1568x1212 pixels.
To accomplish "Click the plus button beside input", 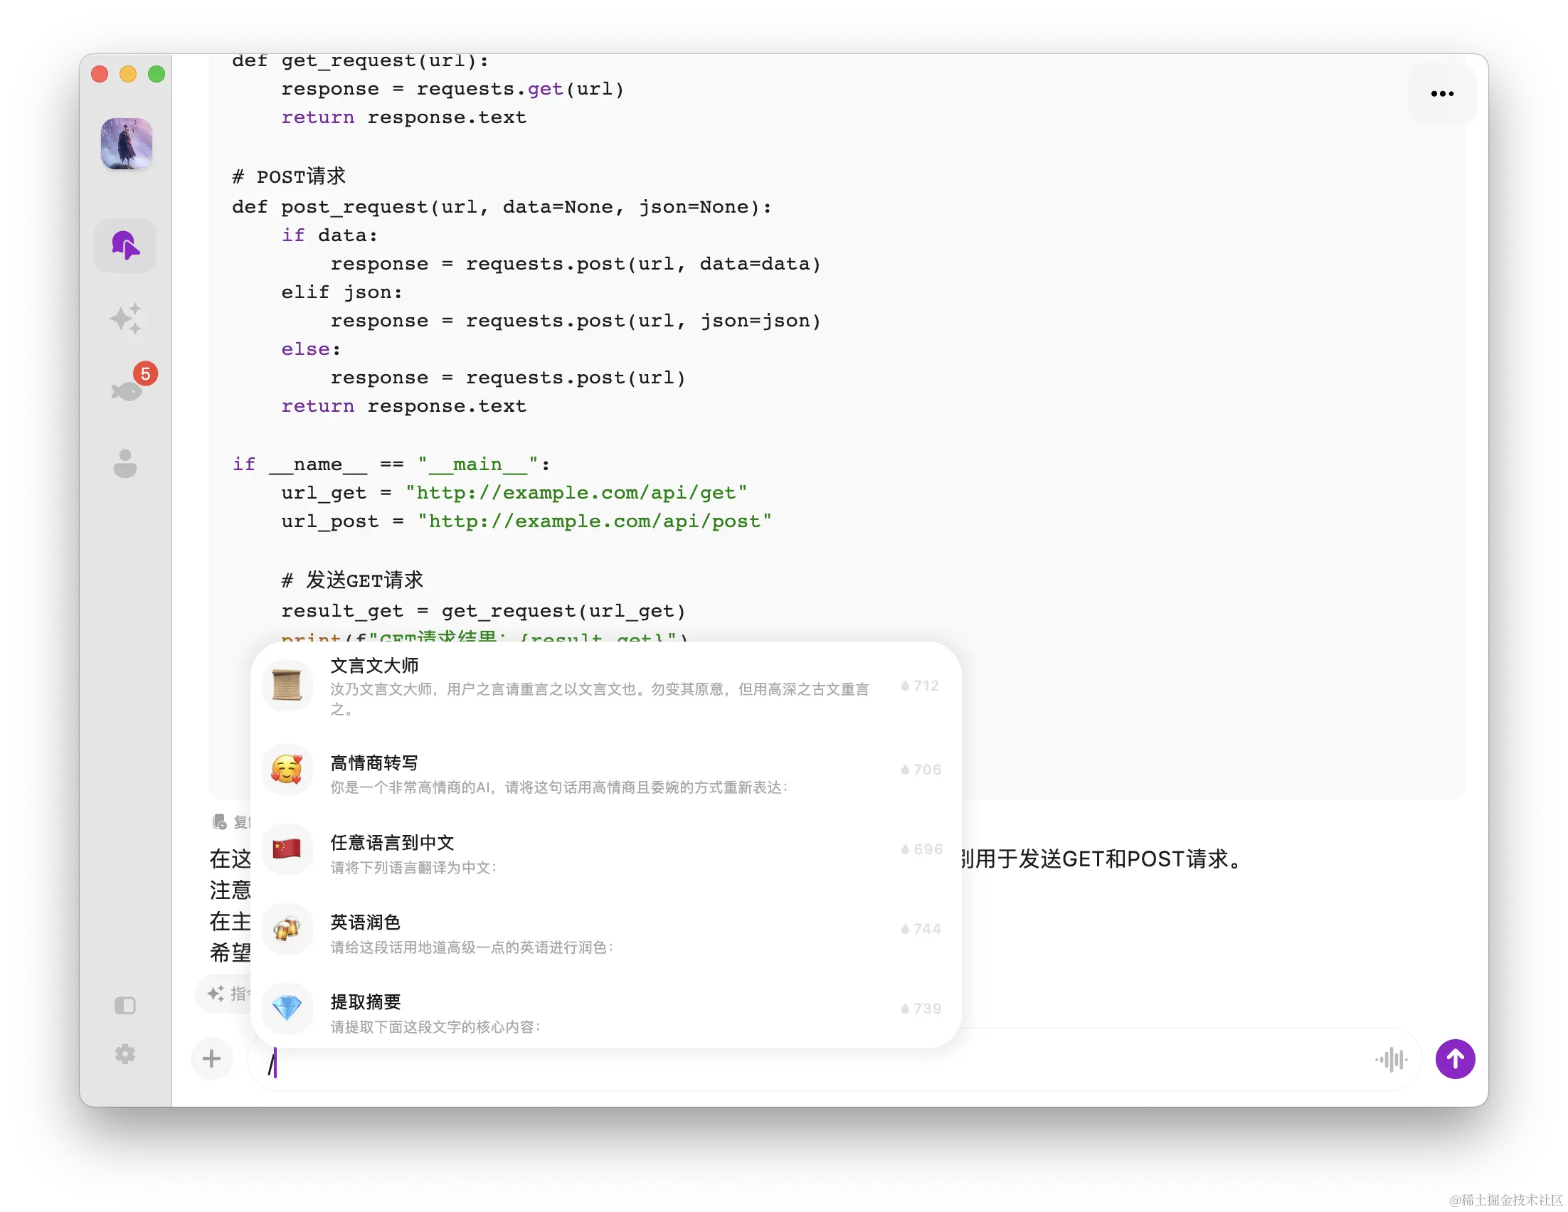I will [211, 1058].
